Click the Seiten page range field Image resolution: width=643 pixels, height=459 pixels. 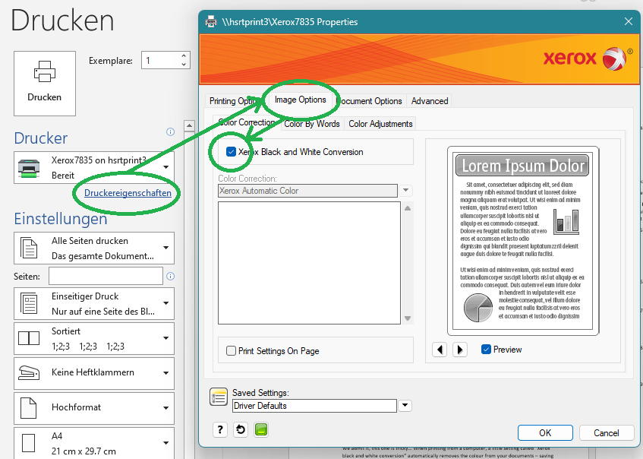tap(106, 276)
